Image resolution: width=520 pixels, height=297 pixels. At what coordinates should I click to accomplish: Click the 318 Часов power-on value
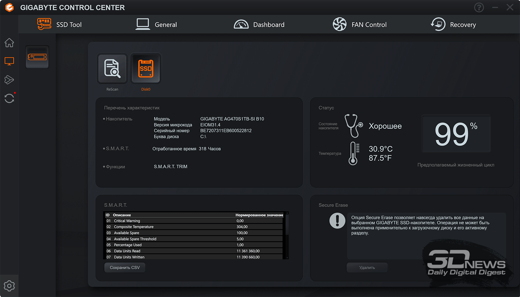(210, 149)
